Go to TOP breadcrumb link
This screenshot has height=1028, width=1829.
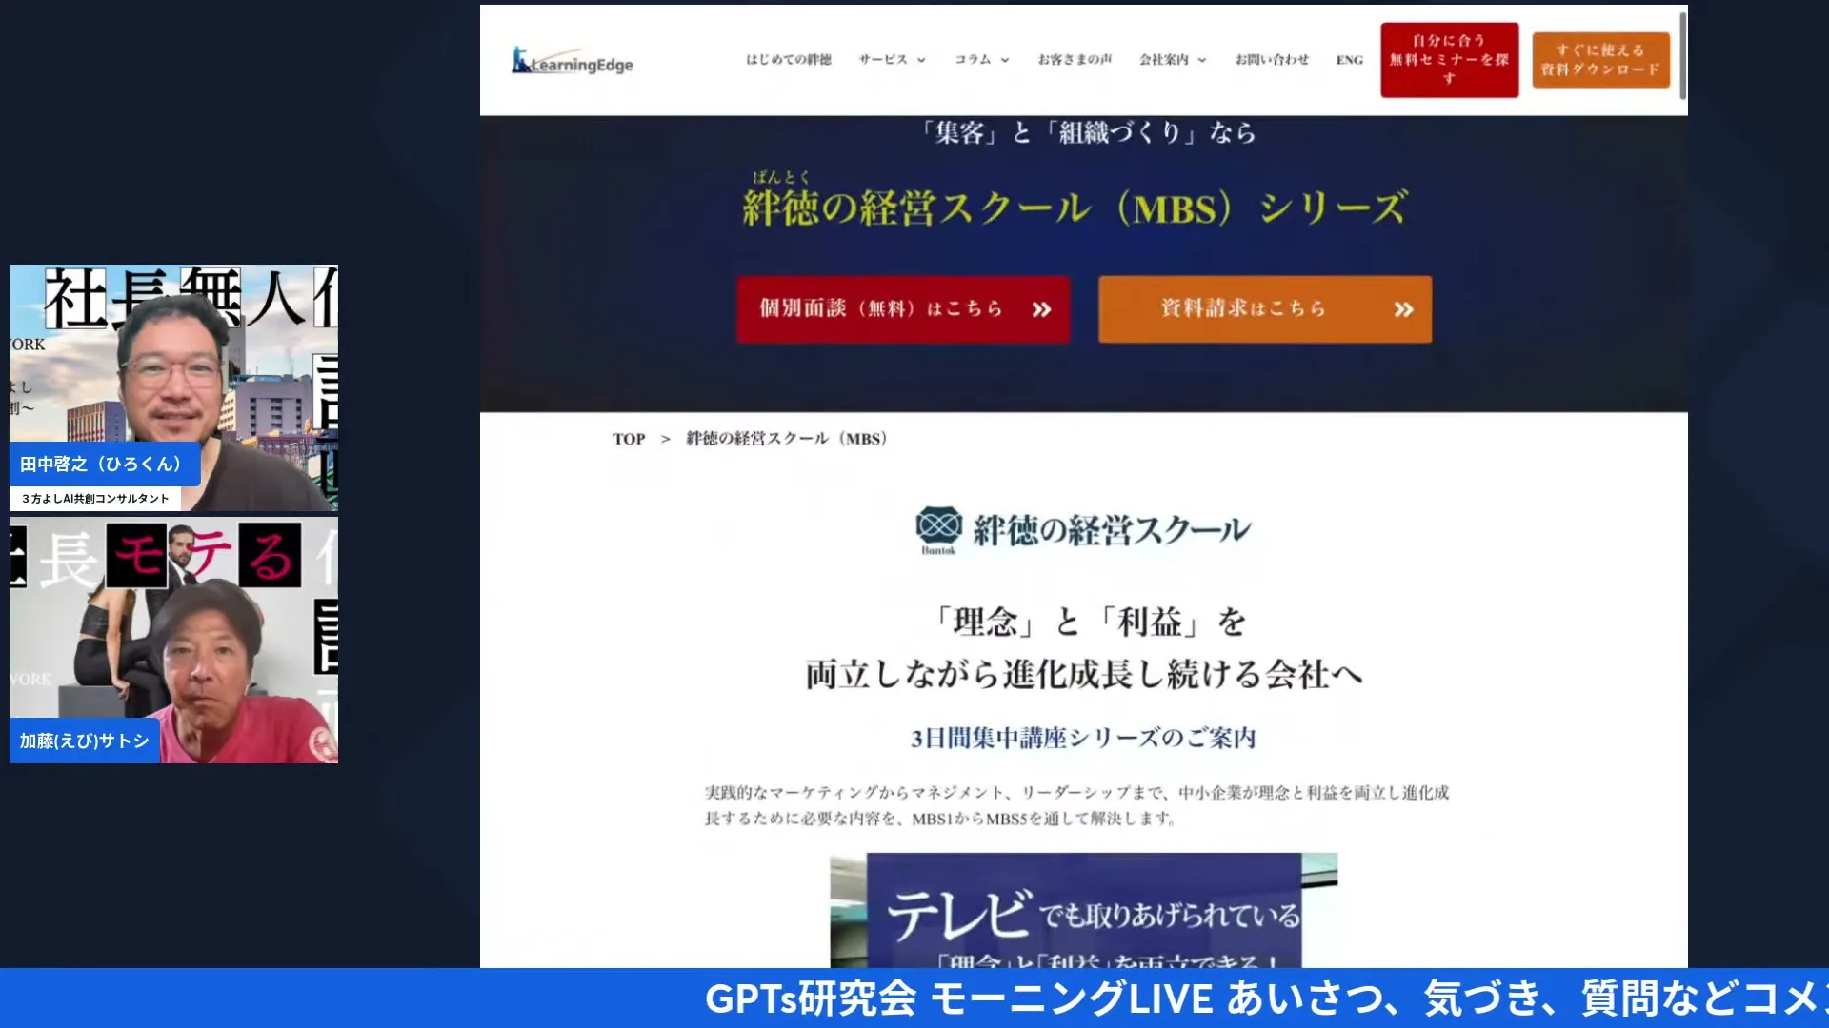click(x=629, y=439)
